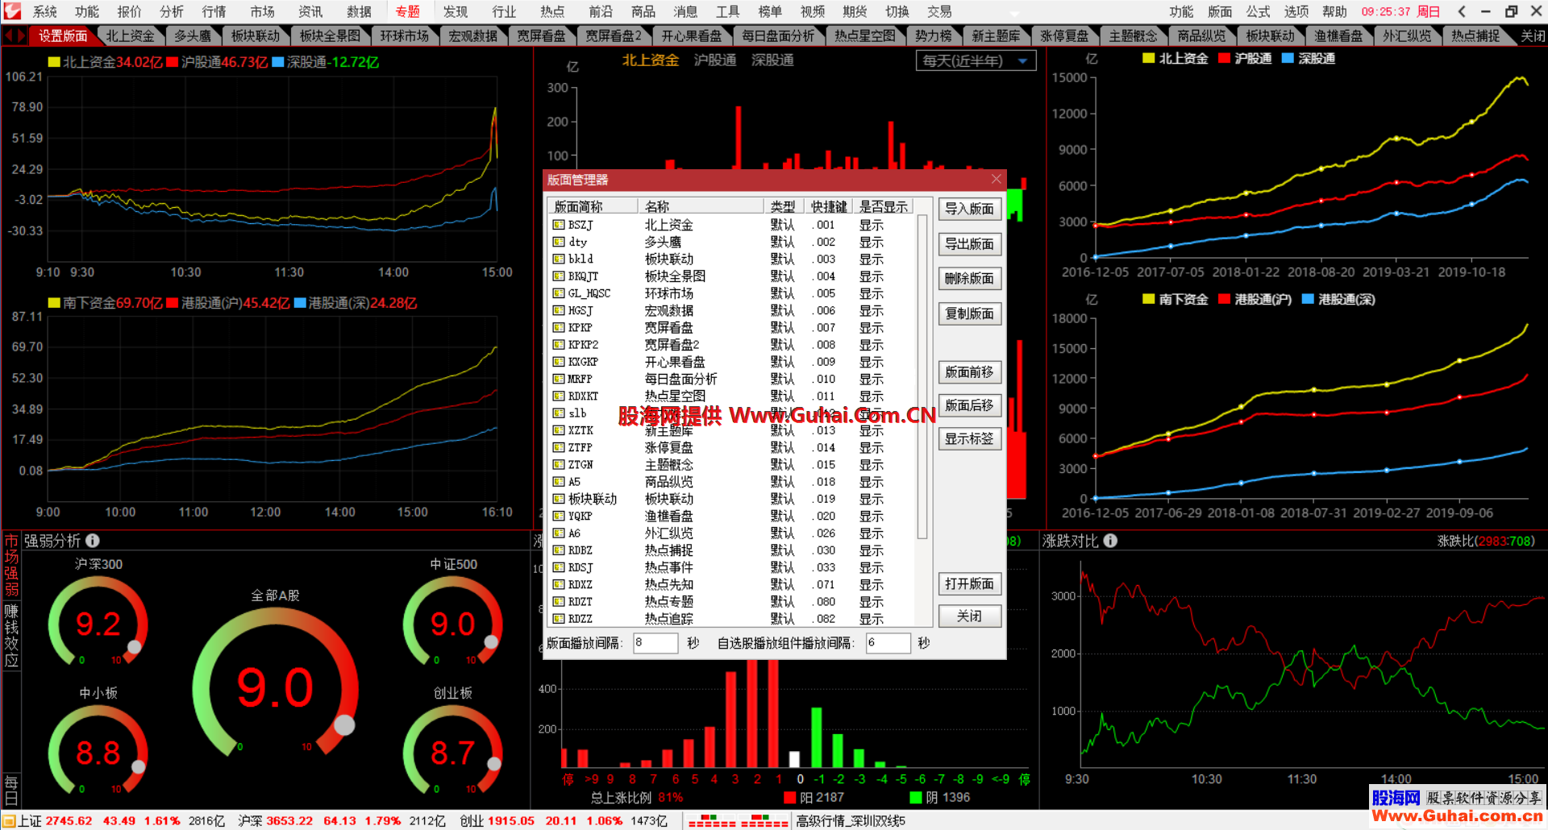This screenshot has height=830, width=1548.
Task: Click the 显示标签 button
Action: (x=970, y=439)
